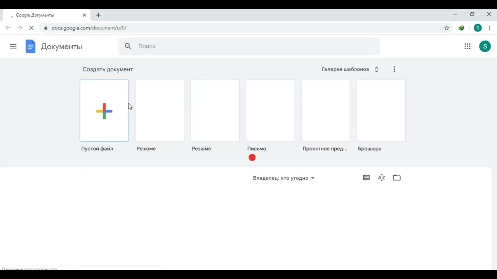Open the Проектное предложение template
Viewport: 497px width, 279px height.
coord(325,111)
